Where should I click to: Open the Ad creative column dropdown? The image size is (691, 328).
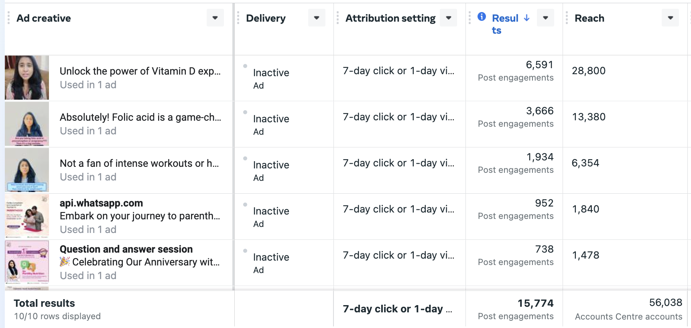pyautogui.click(x=215, y=18)
